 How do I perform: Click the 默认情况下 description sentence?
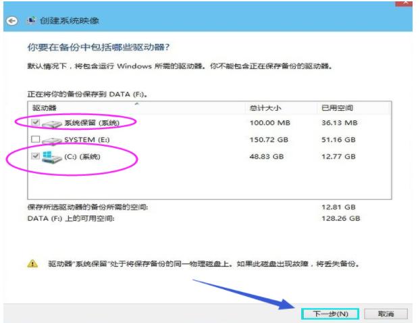click(180, 66)
